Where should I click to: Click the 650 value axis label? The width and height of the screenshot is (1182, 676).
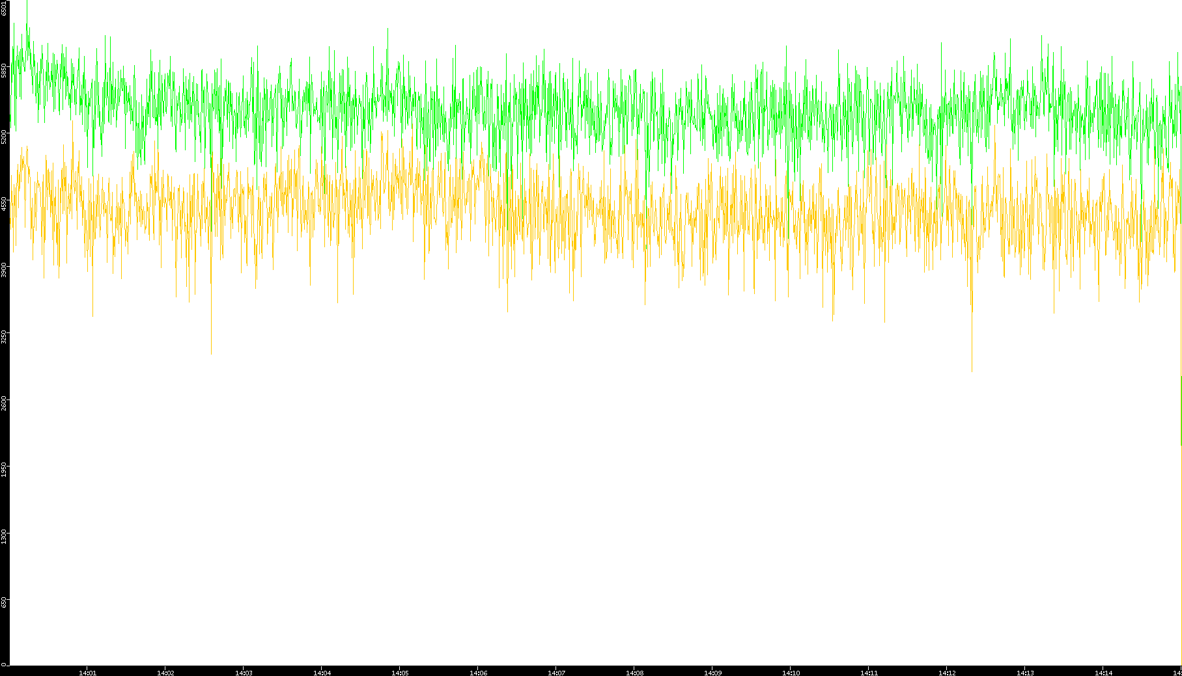pos(5,602)
